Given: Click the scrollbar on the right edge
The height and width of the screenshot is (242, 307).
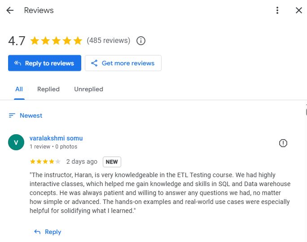Looking at the screenshot, I should point(306,112).
